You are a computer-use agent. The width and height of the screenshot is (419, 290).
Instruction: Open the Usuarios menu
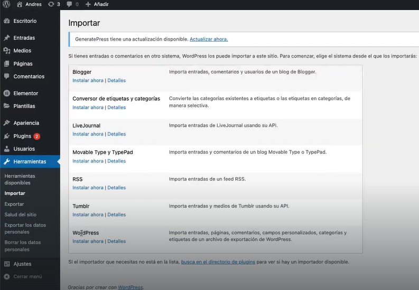pyautogui.click(x=24, y=149)
